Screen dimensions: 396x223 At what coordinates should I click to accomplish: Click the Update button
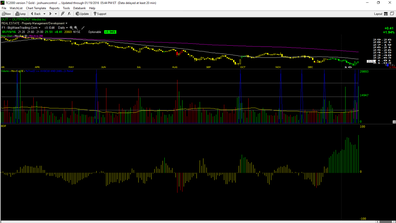click(x=82, y=14)
